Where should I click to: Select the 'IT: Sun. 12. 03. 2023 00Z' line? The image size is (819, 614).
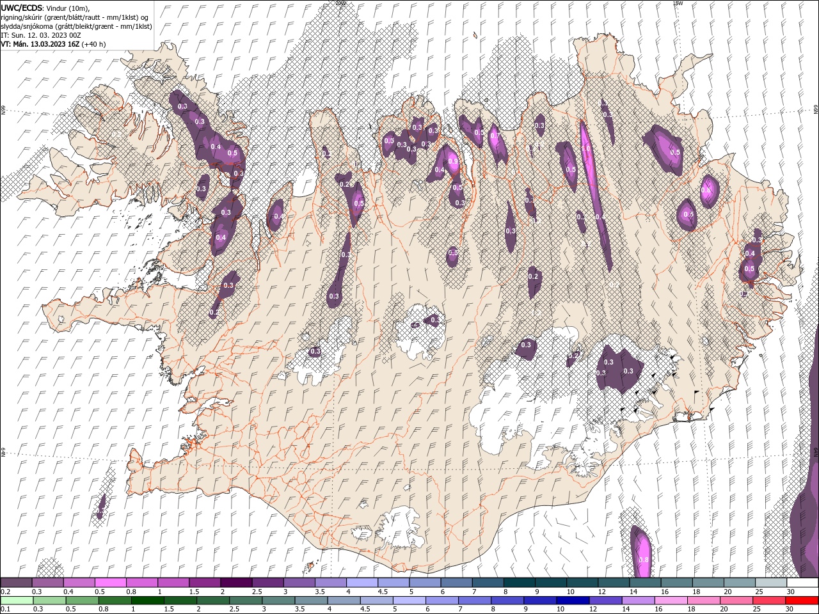click(40, 35)
